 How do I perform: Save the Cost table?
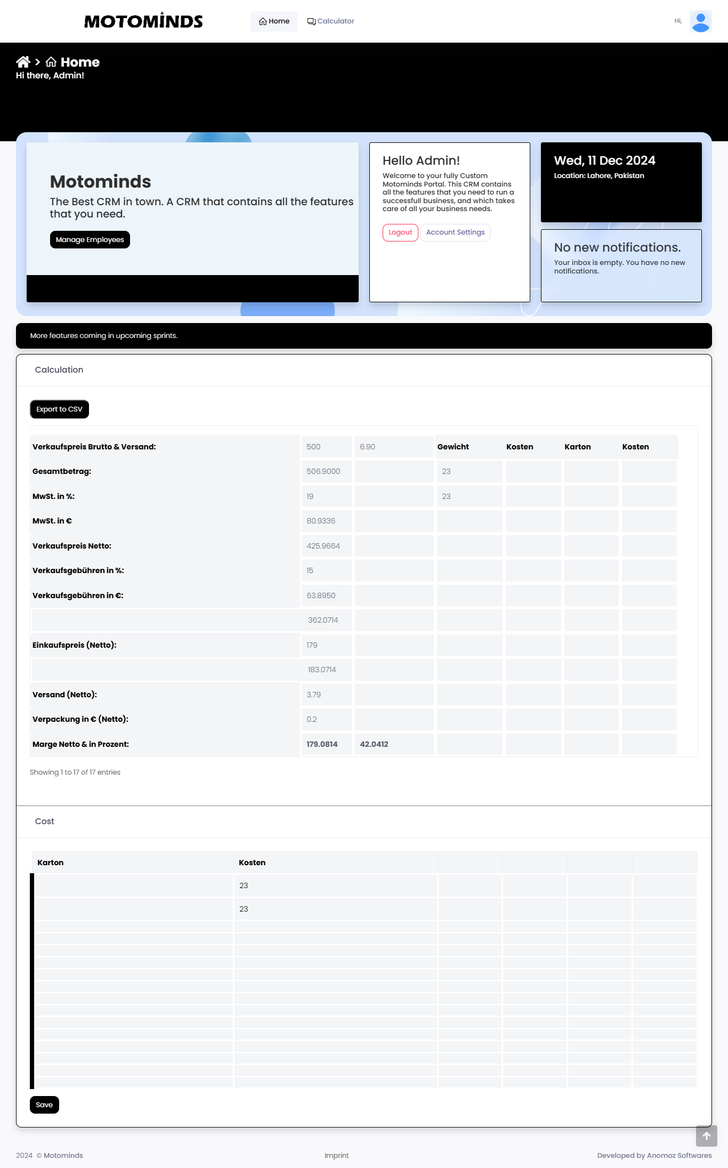(x=44, y=1105)
